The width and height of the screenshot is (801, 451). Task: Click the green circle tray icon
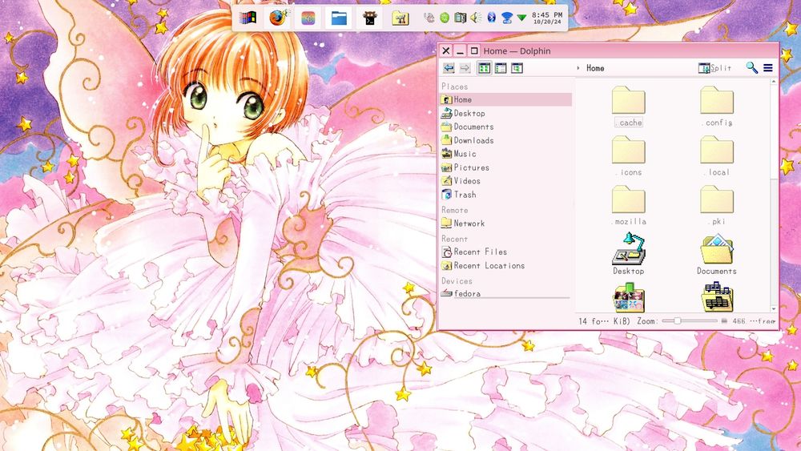pyautogui.click(x=445, y=18)
